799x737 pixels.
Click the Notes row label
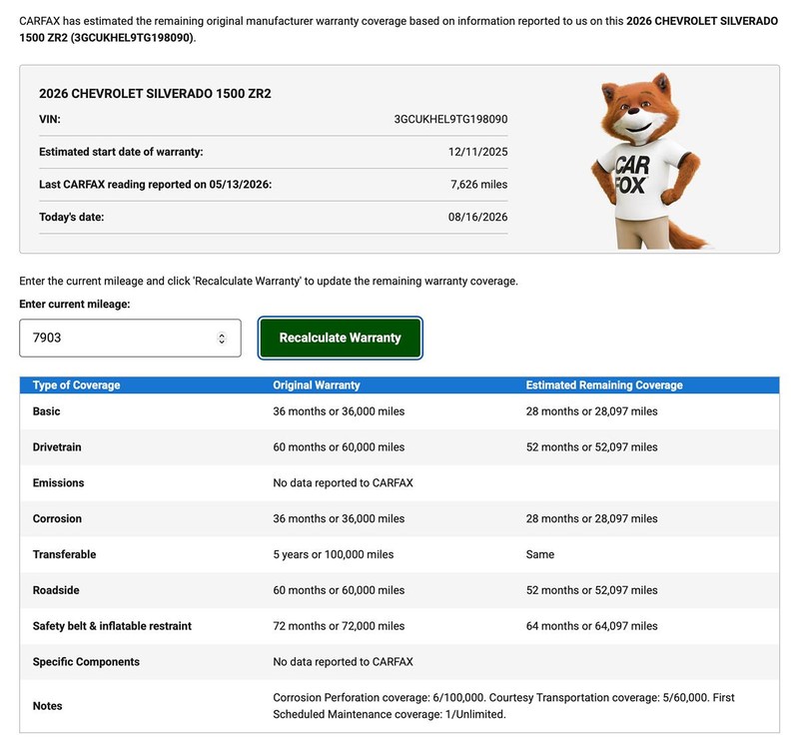tap(47, 706)
